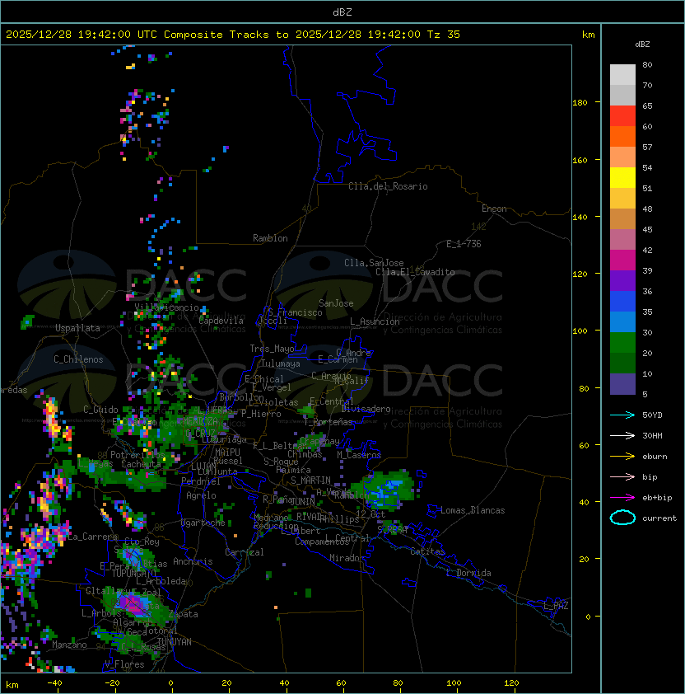685x694 pixels.
Task: Pick the light gray 70–80 dBZ swatch
Action: tap(622, 75)
